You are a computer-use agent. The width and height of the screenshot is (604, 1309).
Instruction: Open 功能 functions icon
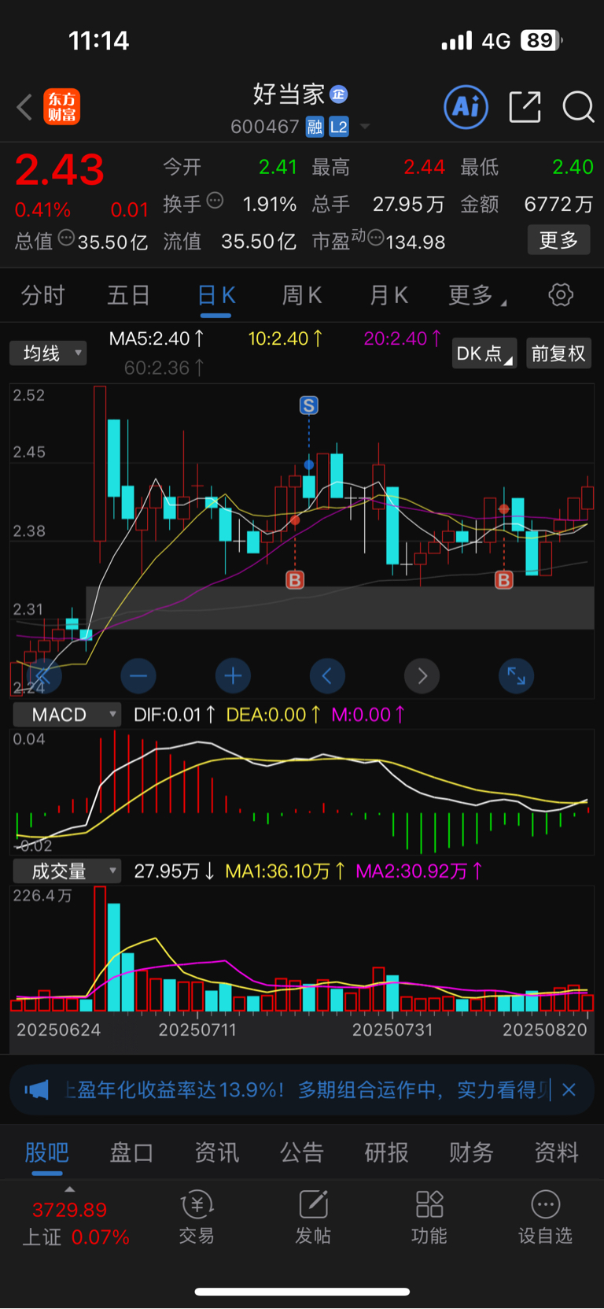[429, 1216]
